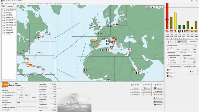Screen dimensions: 199x112
Task: Expand the Northern Europe tree node
Action: [2, 9]
